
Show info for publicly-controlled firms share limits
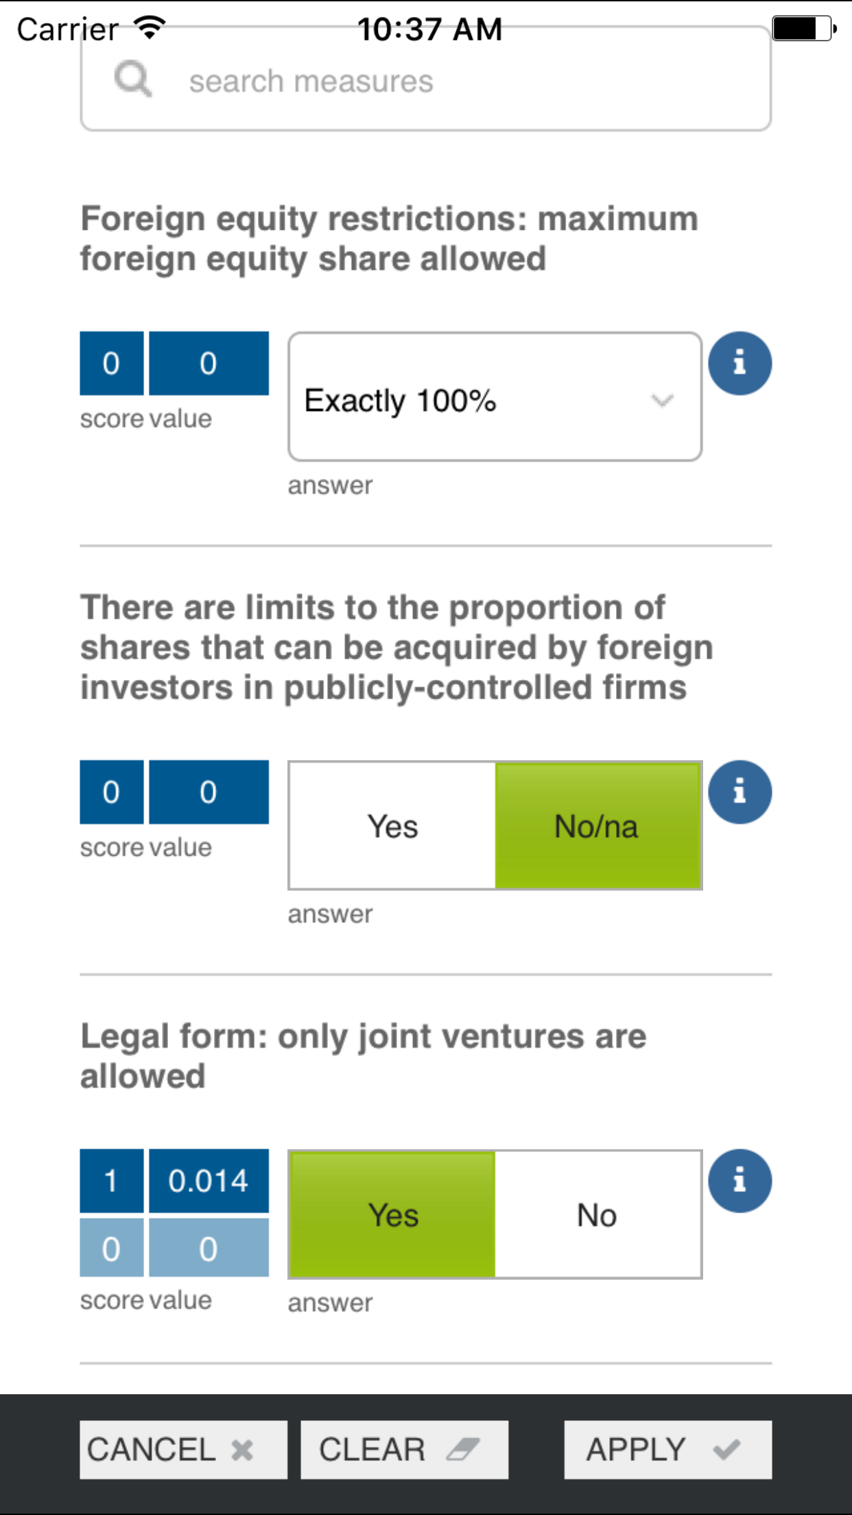coord(739,792)
